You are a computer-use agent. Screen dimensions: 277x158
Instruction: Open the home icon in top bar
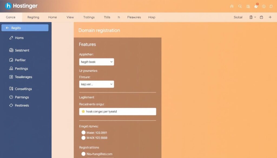tap(232, 6)
